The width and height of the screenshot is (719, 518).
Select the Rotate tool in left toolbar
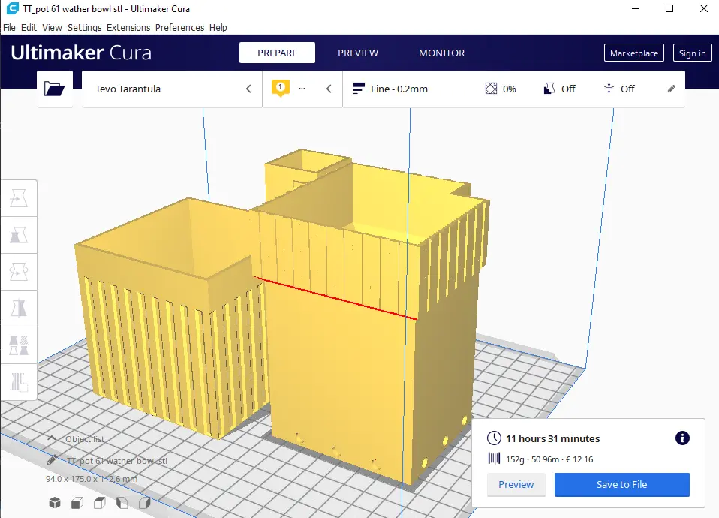(19, 272)
